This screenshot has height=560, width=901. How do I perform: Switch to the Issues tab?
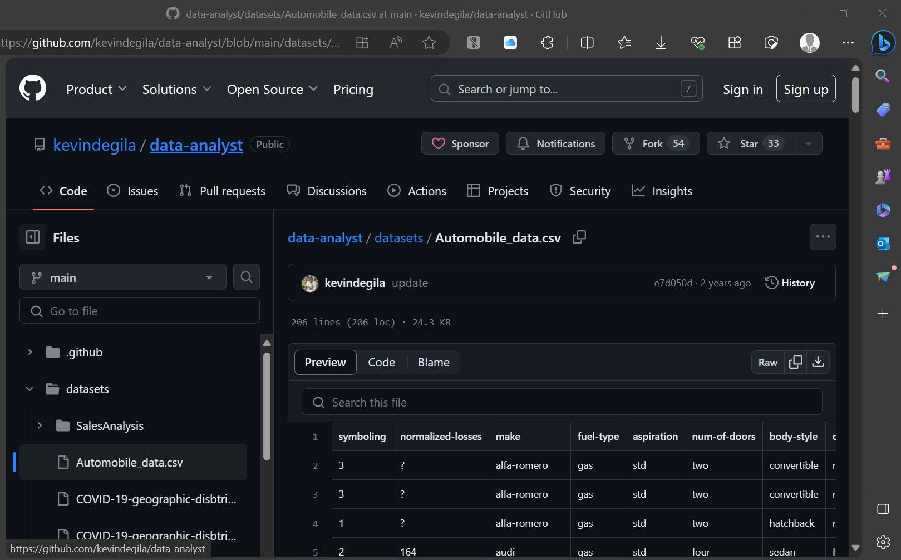coord(132,191)
